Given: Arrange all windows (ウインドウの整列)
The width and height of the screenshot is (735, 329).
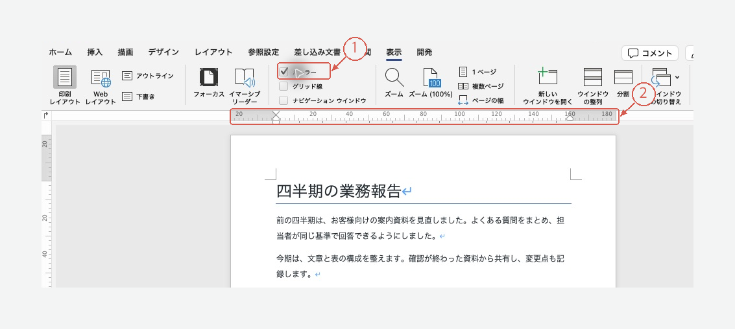Looking at the screenshot, I should tap(593, 87).
